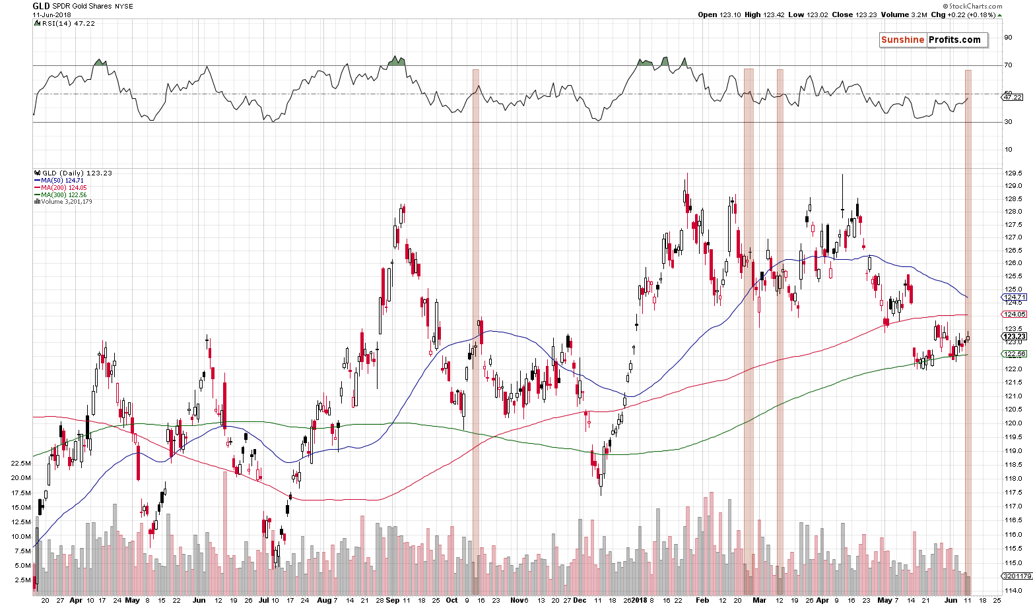
Task: Click the '115.0' price axis label
Action: (x=1013, y=563)
